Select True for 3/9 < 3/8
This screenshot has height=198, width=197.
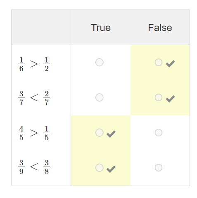click(99, 168)
